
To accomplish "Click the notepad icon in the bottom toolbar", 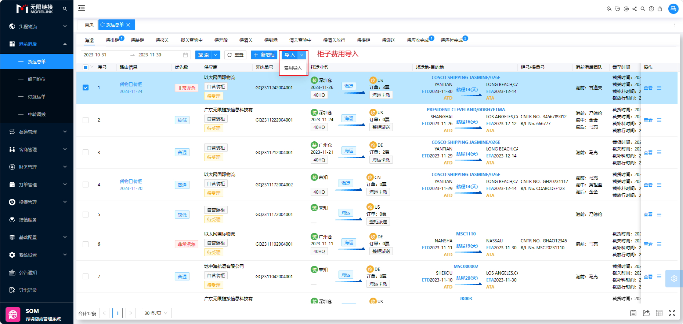I will coord(633,313).
